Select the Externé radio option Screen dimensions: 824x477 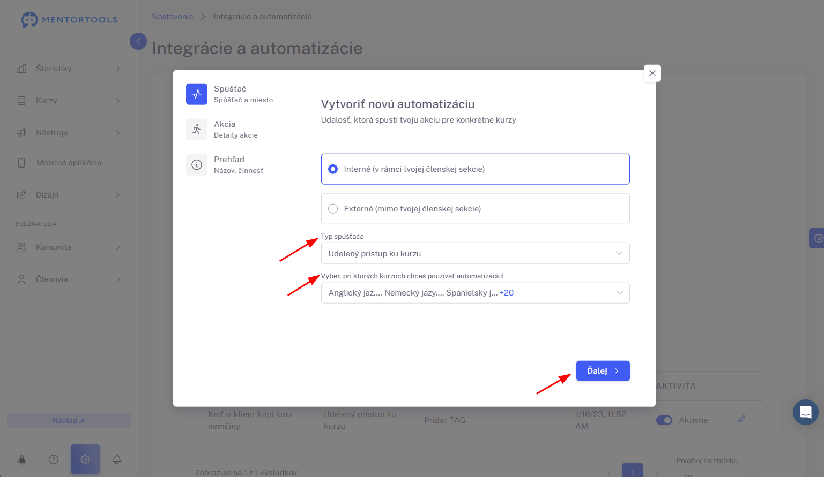pos(333,209)
